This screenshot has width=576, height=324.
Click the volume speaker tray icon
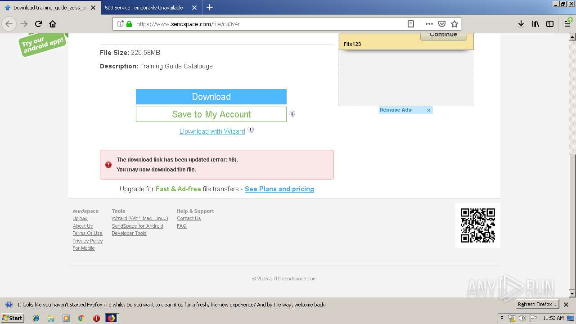point(522,318)
